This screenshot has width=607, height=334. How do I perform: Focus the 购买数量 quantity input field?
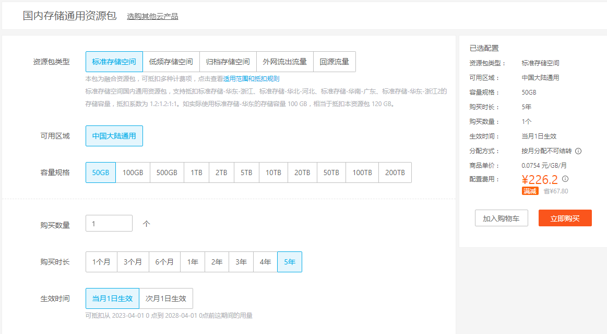[109, 223]
